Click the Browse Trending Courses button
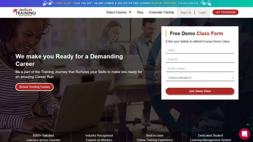 coord(35,87)
